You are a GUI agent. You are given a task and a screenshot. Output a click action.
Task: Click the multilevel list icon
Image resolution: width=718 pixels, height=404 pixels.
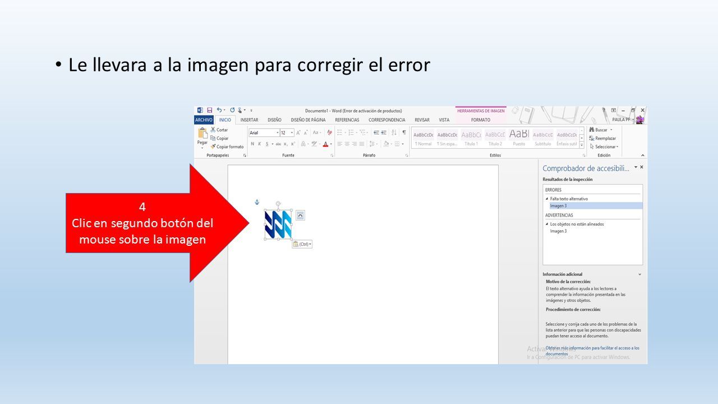(363, 133)
